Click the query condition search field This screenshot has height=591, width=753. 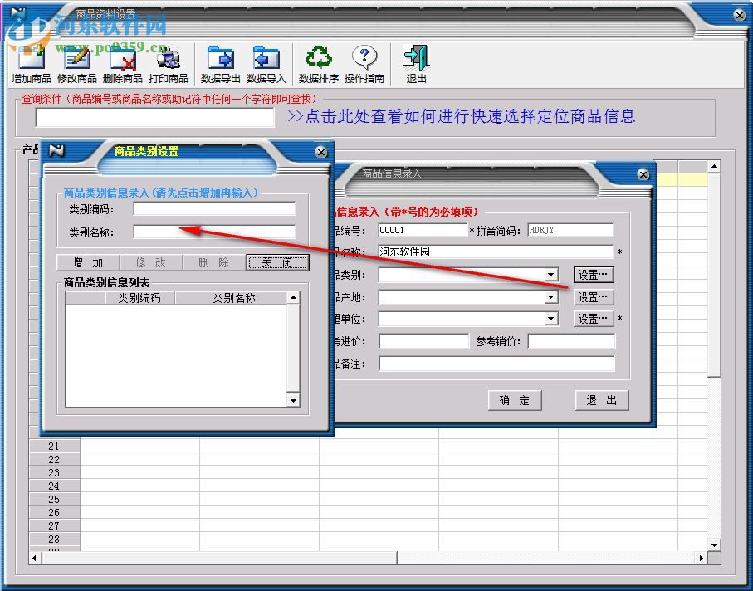tap(154, 118)
